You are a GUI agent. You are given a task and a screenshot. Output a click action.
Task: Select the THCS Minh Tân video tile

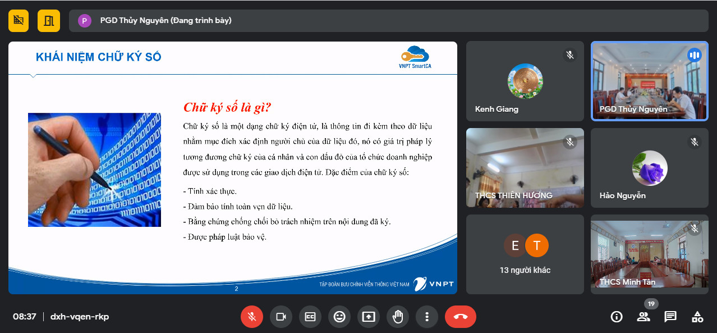click(x=649, y=254)
